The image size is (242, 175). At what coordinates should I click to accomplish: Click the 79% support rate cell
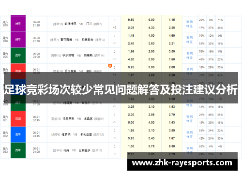tap(202, 36)
